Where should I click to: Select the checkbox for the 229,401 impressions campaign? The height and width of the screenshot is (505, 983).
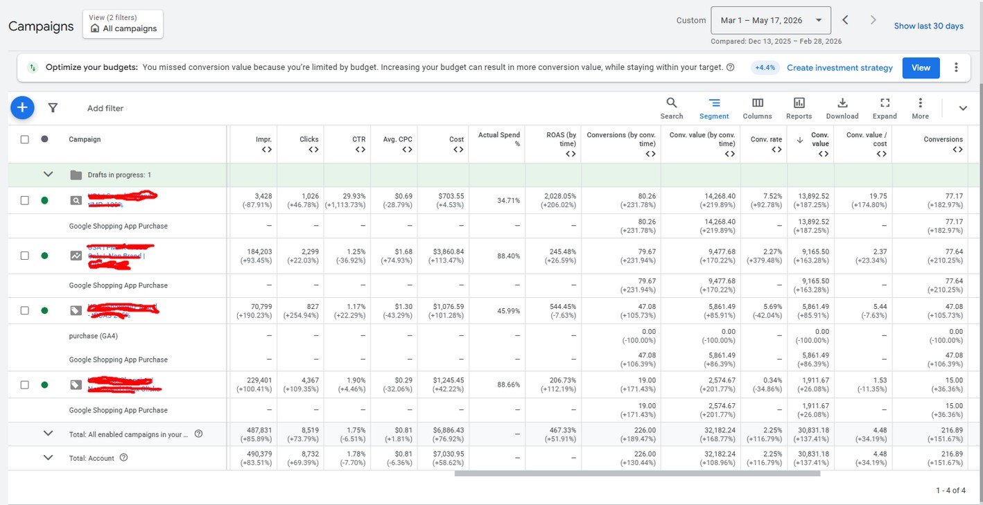pos(25,384)
